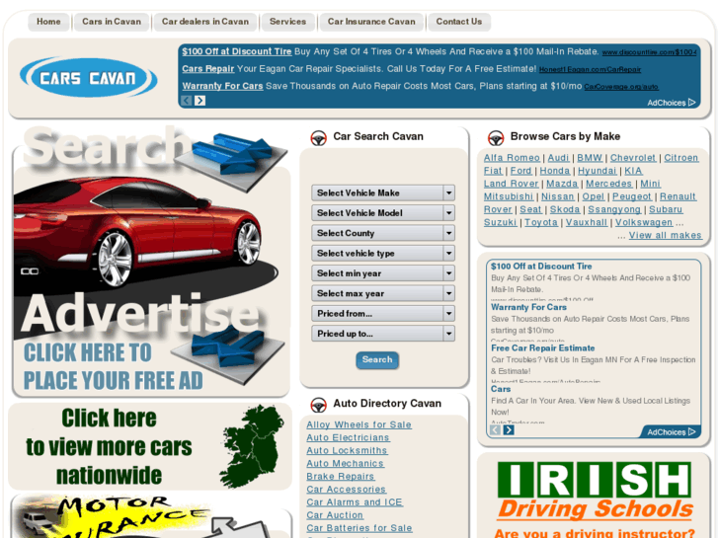This screenshot has height=538, width=718.
Task: Open Select County dropdown
Action: tap(383, 233)
